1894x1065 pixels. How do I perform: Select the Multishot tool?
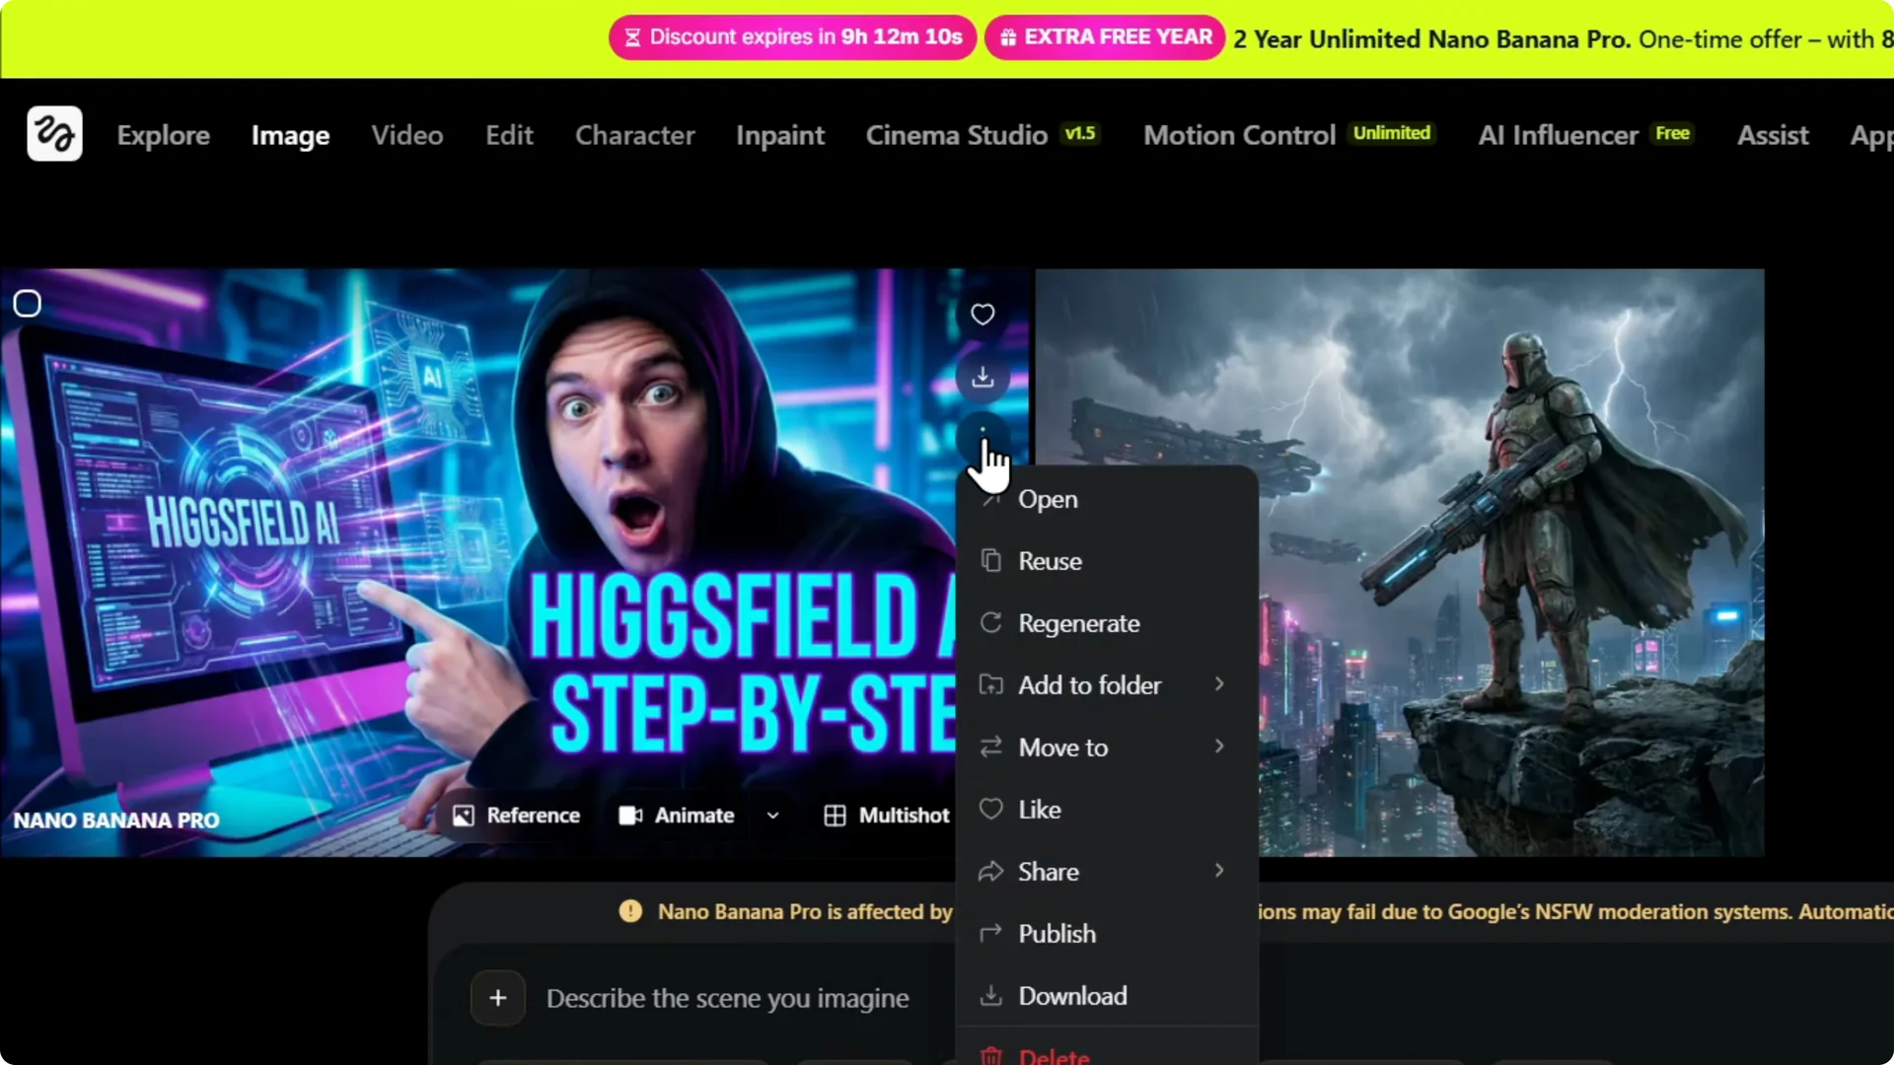point(887,815)
